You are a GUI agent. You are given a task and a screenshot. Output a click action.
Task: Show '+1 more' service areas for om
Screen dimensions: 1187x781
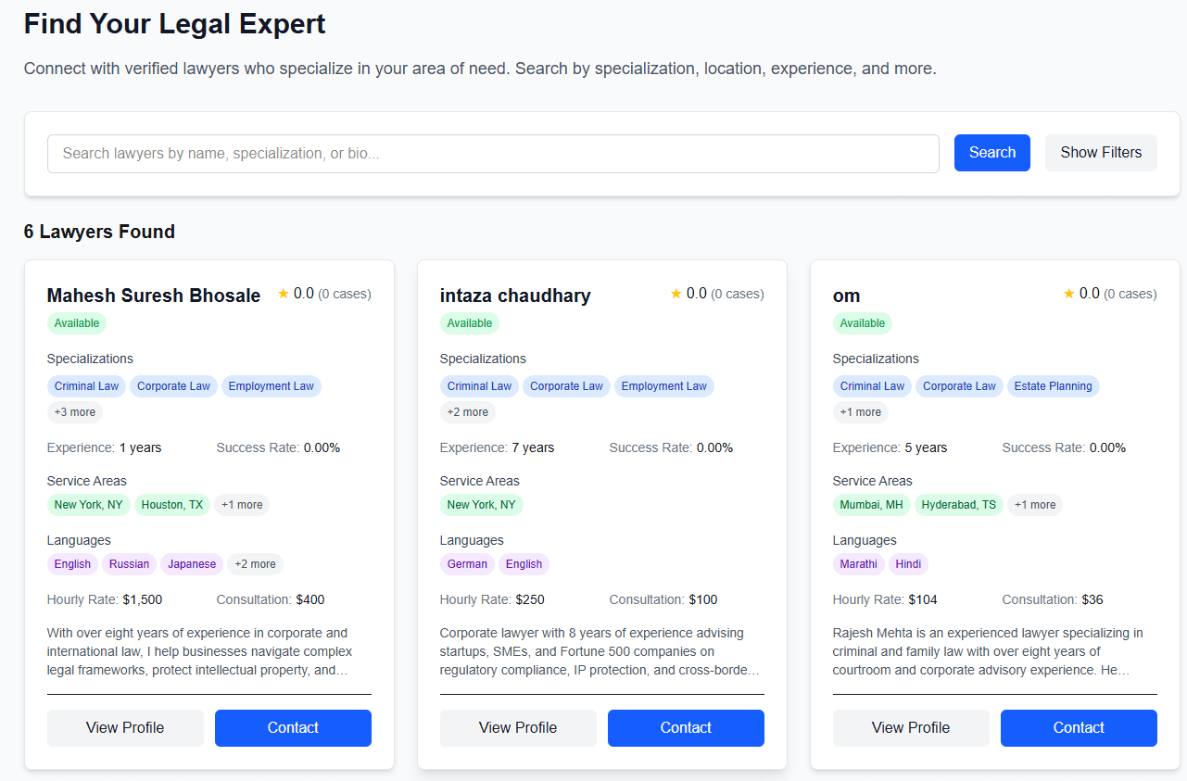click(1034, 505)
